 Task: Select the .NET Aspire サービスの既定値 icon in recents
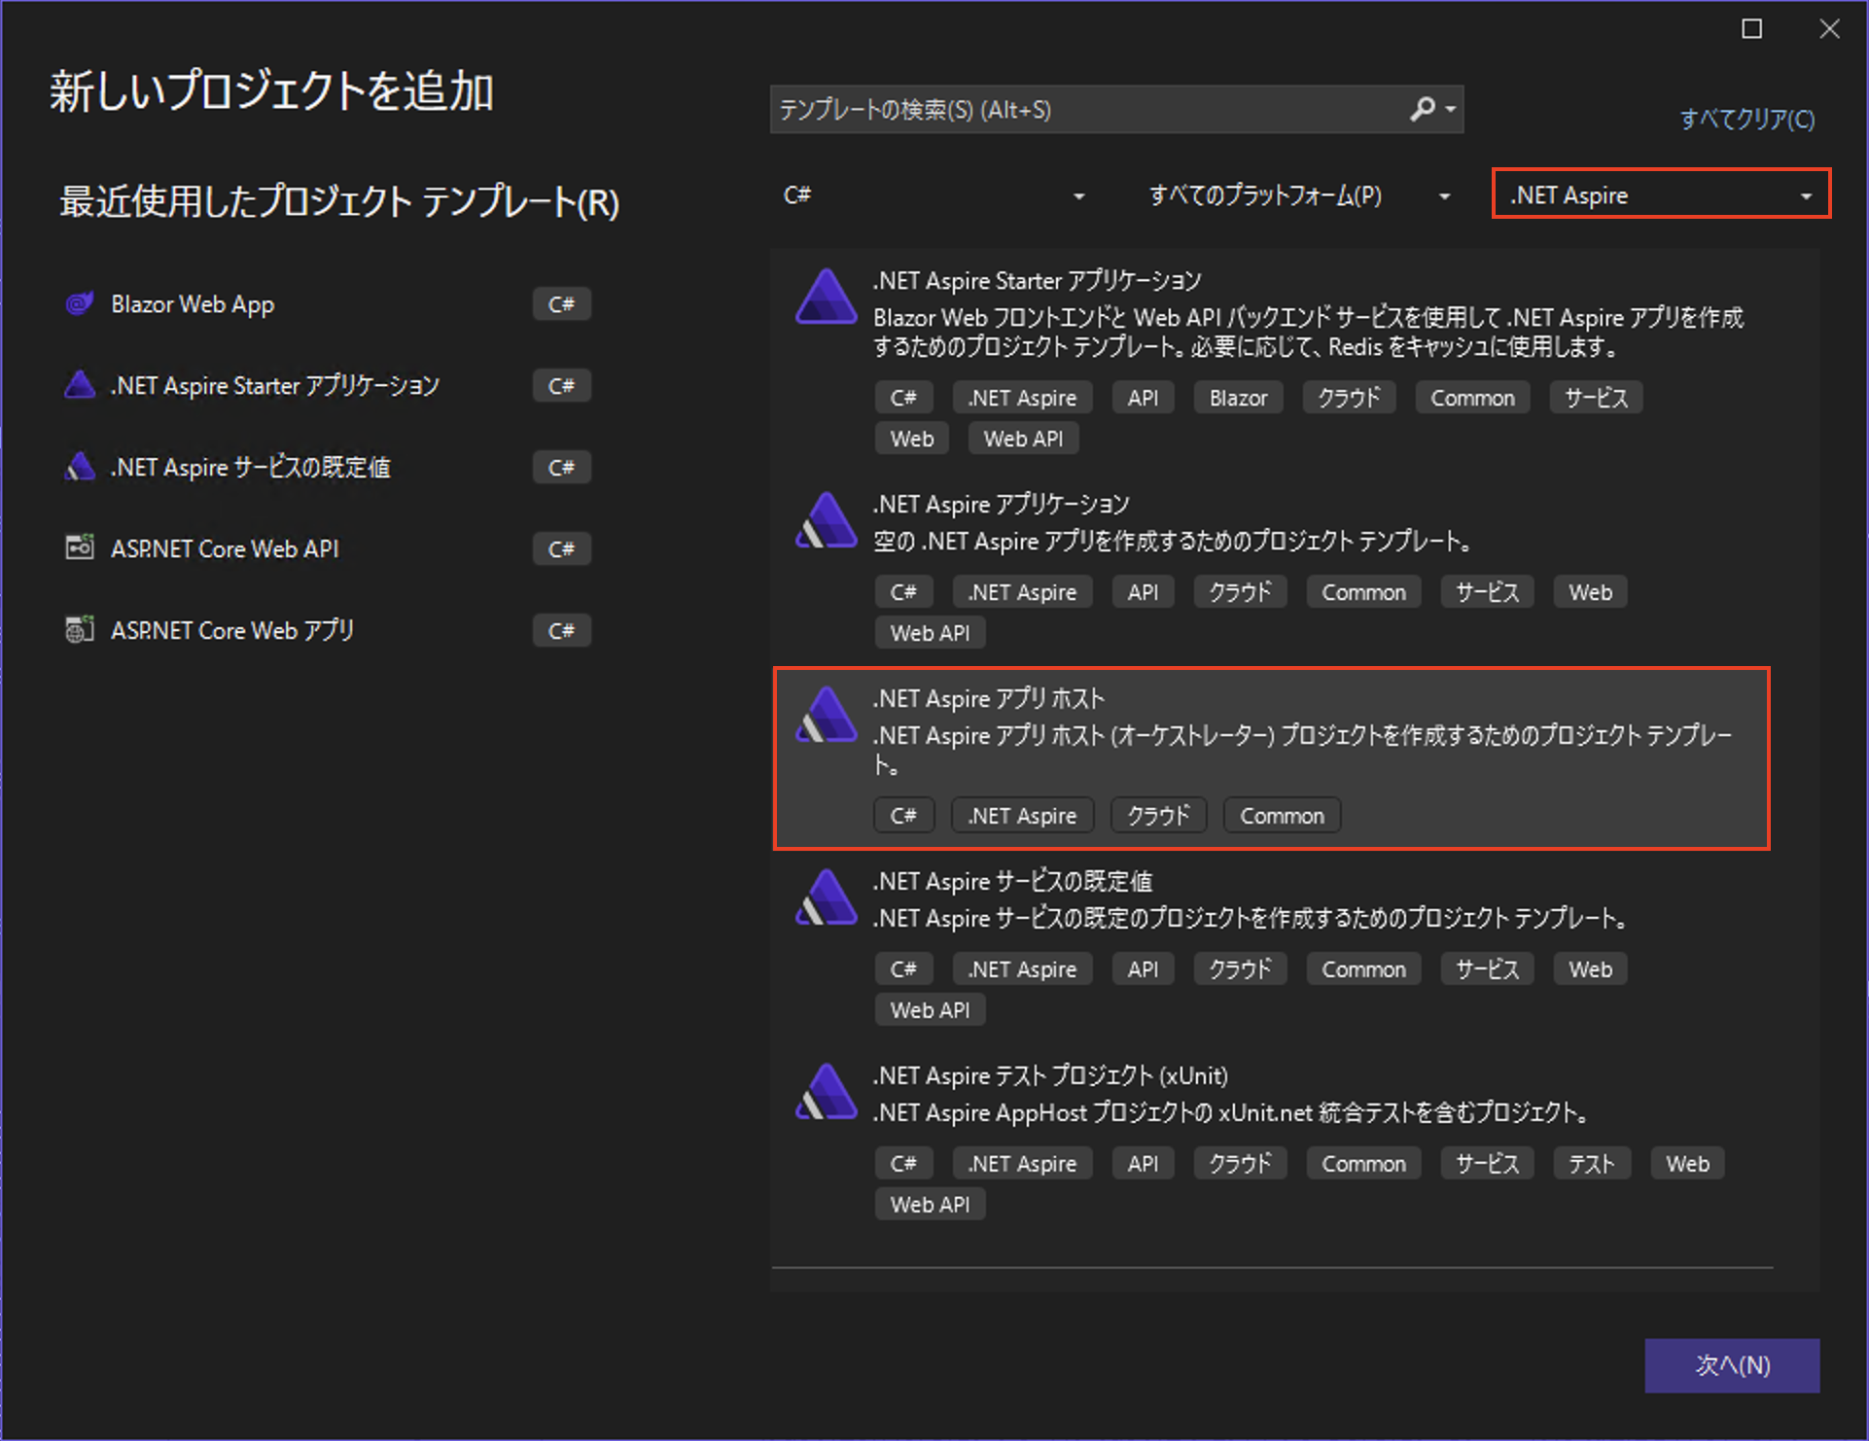pyautogui.click(x=81, y=467)
